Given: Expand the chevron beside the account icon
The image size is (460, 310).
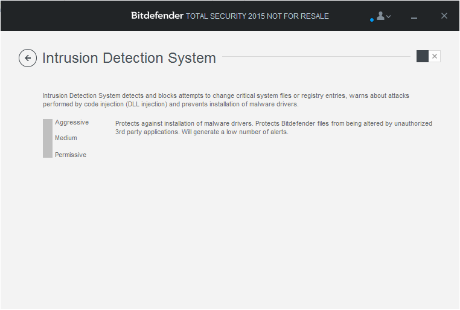Looking at the screenshot, I should [x=388, y=16].
